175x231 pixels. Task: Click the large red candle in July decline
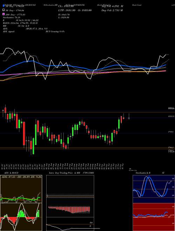[x=24, y=133]
